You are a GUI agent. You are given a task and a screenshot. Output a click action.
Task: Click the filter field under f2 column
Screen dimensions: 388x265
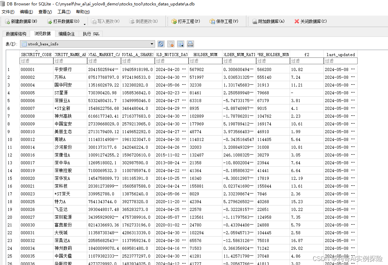[307, 61]
